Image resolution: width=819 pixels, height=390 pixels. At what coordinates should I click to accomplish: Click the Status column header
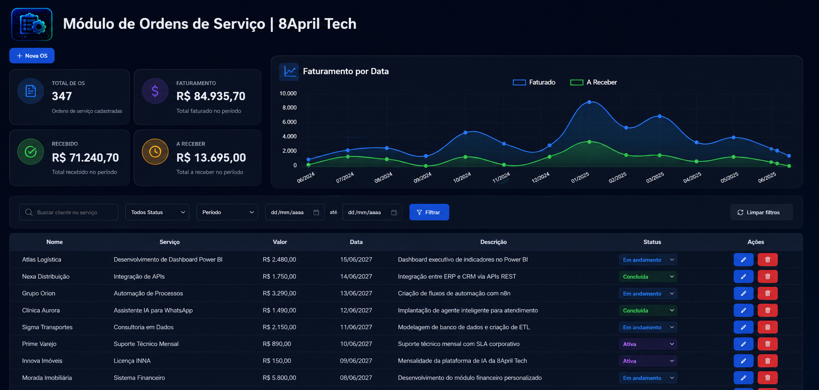pos(652,242)
